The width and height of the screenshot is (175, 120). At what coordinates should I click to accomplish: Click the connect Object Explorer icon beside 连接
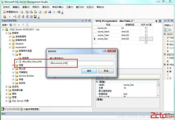point(11,25)
